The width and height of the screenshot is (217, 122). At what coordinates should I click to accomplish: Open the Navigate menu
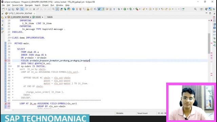pos(28,5)
